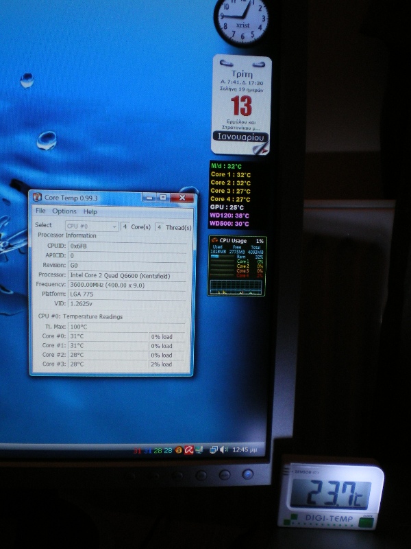Click the Core #0 load value
The image size is (411, 549).
coord(166,336)
